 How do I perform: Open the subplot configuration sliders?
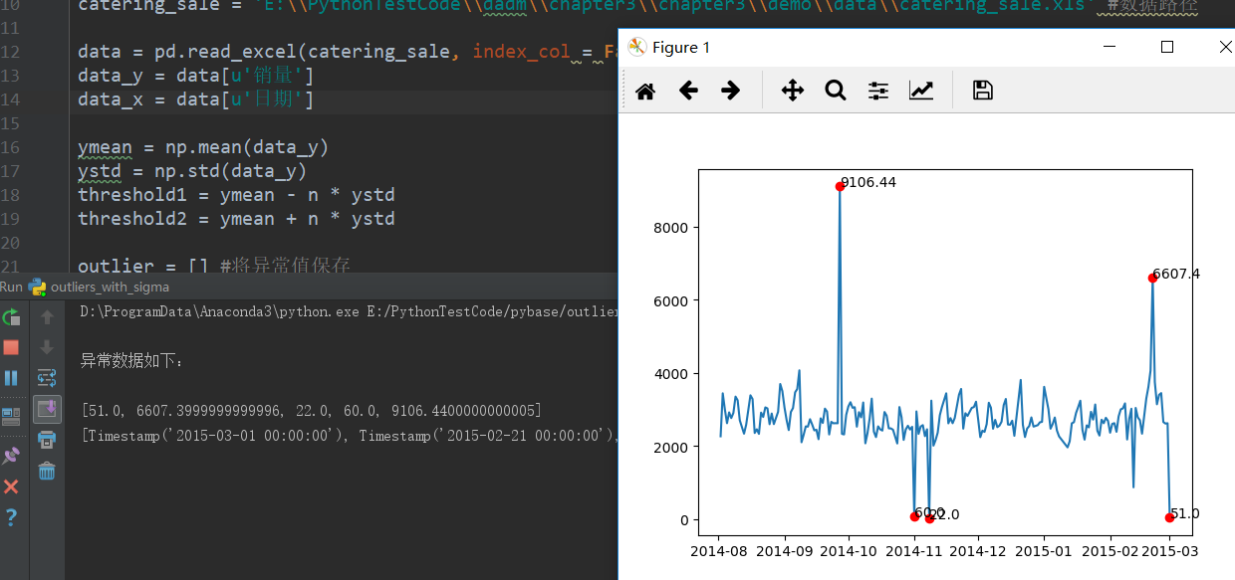877,90
